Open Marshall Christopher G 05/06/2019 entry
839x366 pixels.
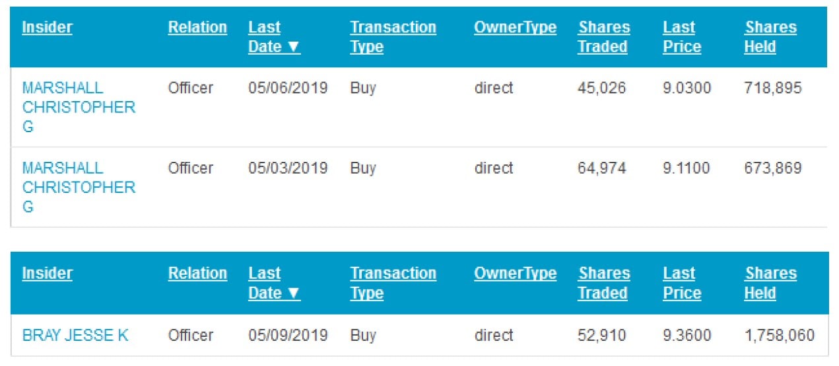[78, 107]
